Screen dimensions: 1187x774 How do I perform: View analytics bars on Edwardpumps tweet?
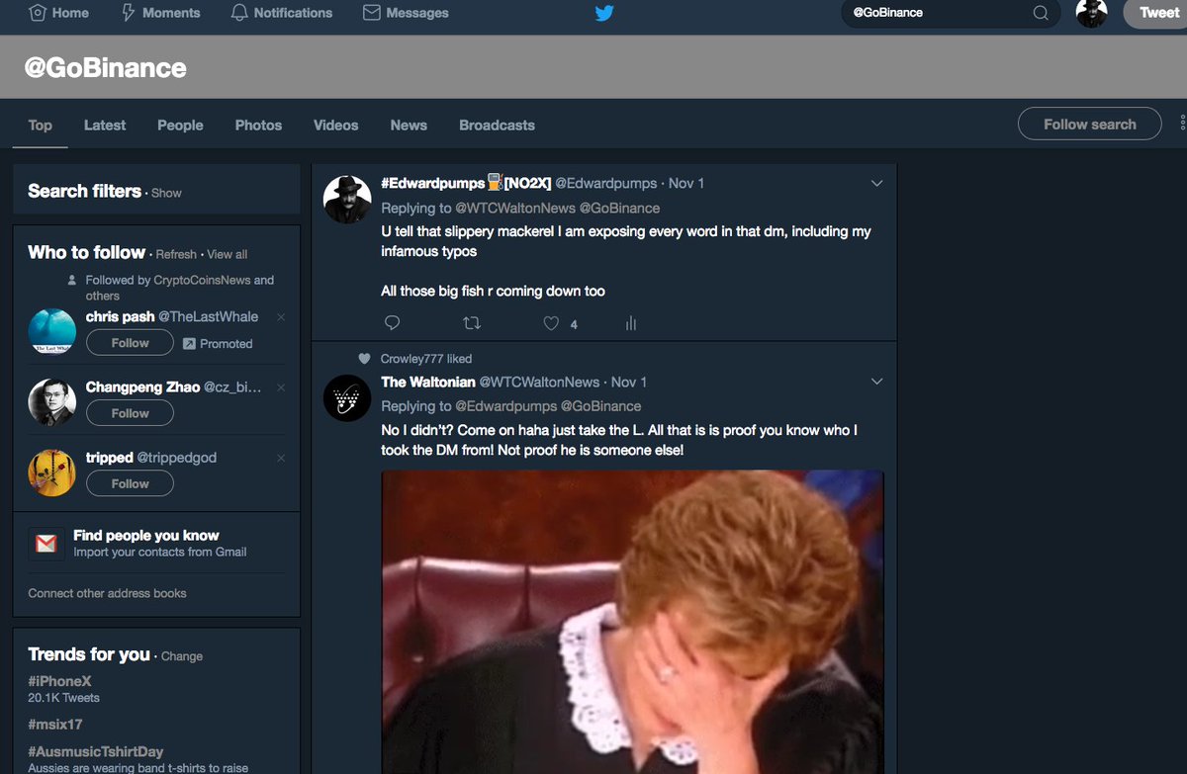631,323
